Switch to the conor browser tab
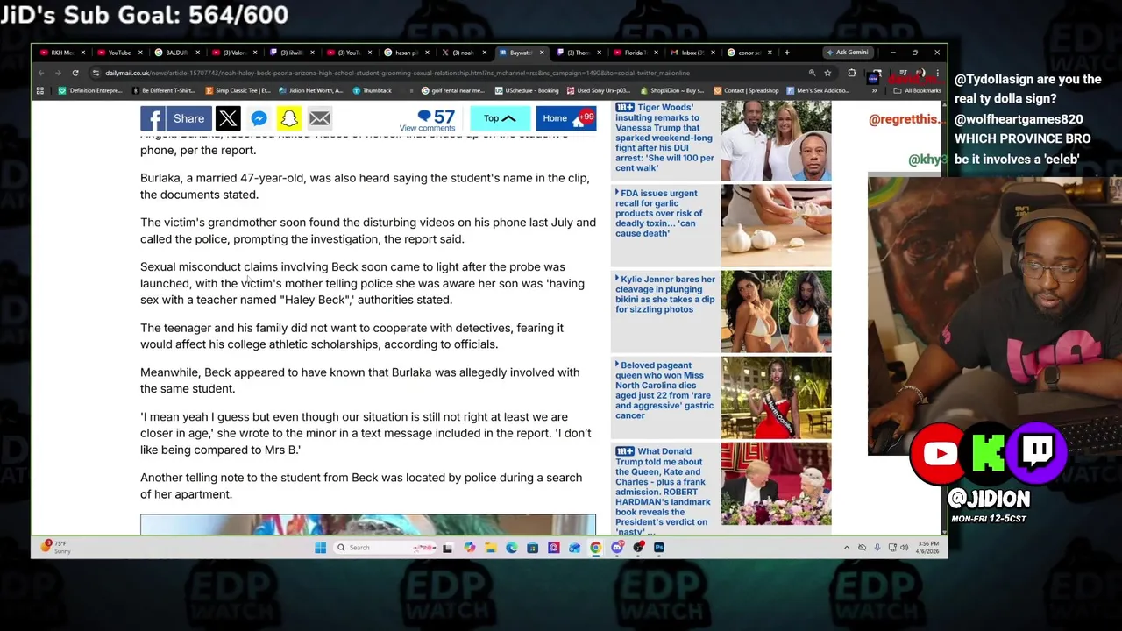 (x=749, y=53)
